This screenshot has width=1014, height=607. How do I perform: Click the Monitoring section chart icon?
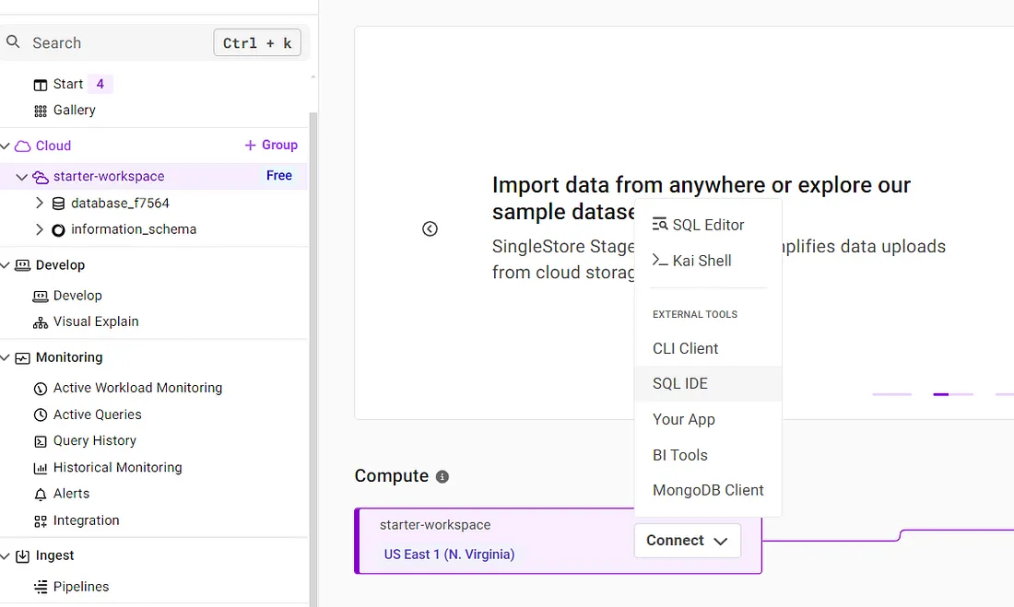coord(23,358)
